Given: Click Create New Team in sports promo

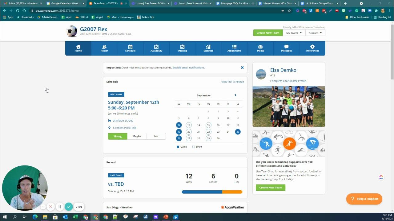Looking at the screenshot, I should coord(271,188).
